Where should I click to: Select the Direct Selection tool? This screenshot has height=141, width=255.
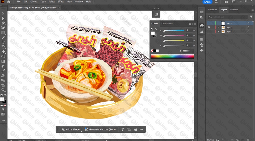[3, 18]
